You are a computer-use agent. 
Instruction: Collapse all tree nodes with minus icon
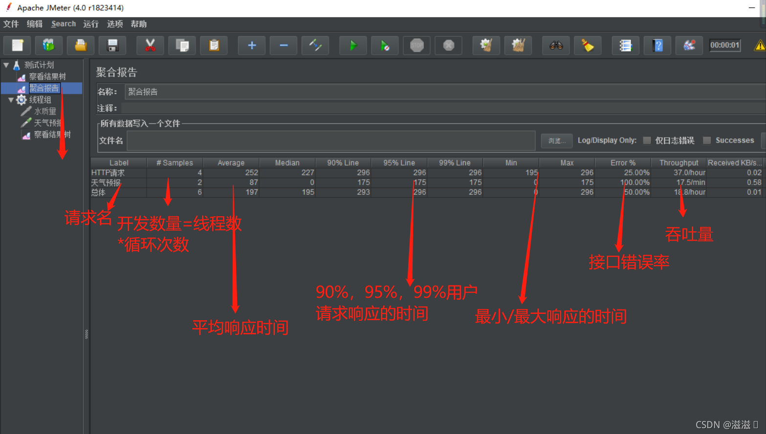click(x=284, y=45)
